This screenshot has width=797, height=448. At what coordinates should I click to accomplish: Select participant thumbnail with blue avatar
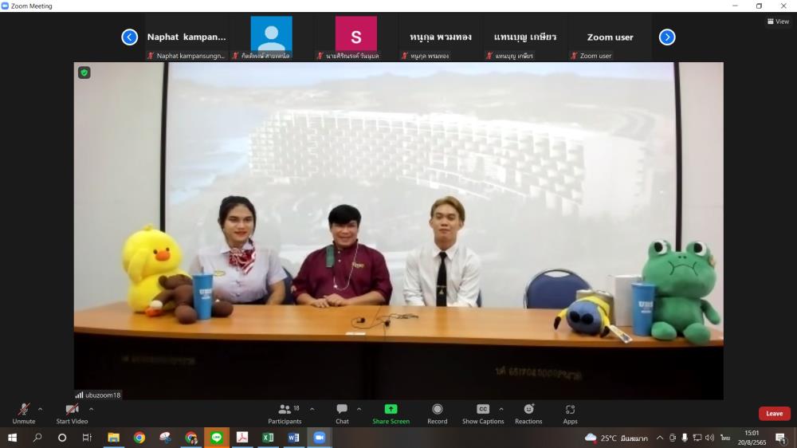pyautogui.click(x=272, y=37)
